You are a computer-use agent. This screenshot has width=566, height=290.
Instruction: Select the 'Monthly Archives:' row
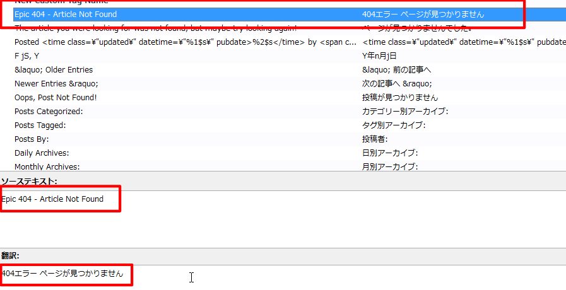tap(47, 166)
